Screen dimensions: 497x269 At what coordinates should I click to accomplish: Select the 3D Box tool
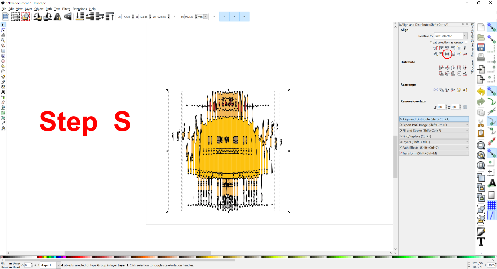[x=3, y=56]
